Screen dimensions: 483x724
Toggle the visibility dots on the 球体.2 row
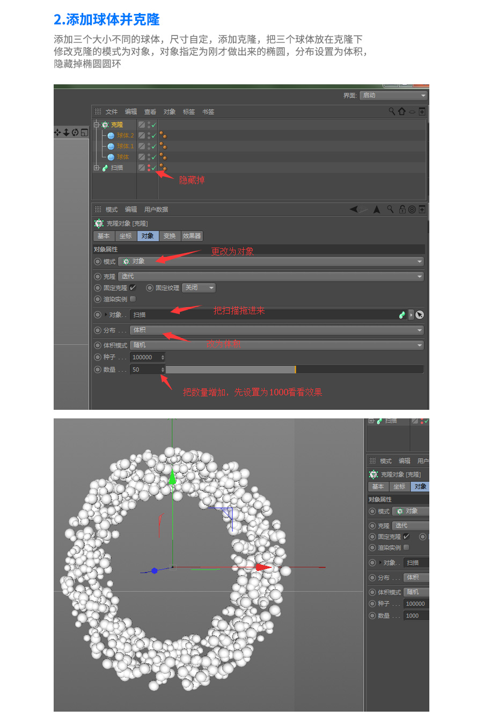[149, 135]
